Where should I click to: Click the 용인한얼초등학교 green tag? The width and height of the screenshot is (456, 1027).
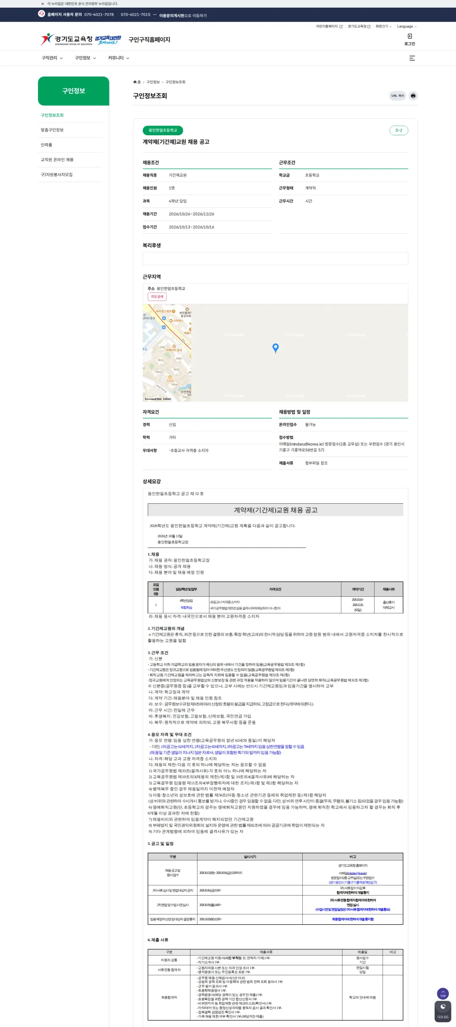(163, 130)
